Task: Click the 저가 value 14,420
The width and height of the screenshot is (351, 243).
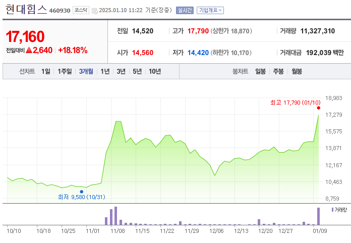Action: pyautogui.click(x=198, y=53)
